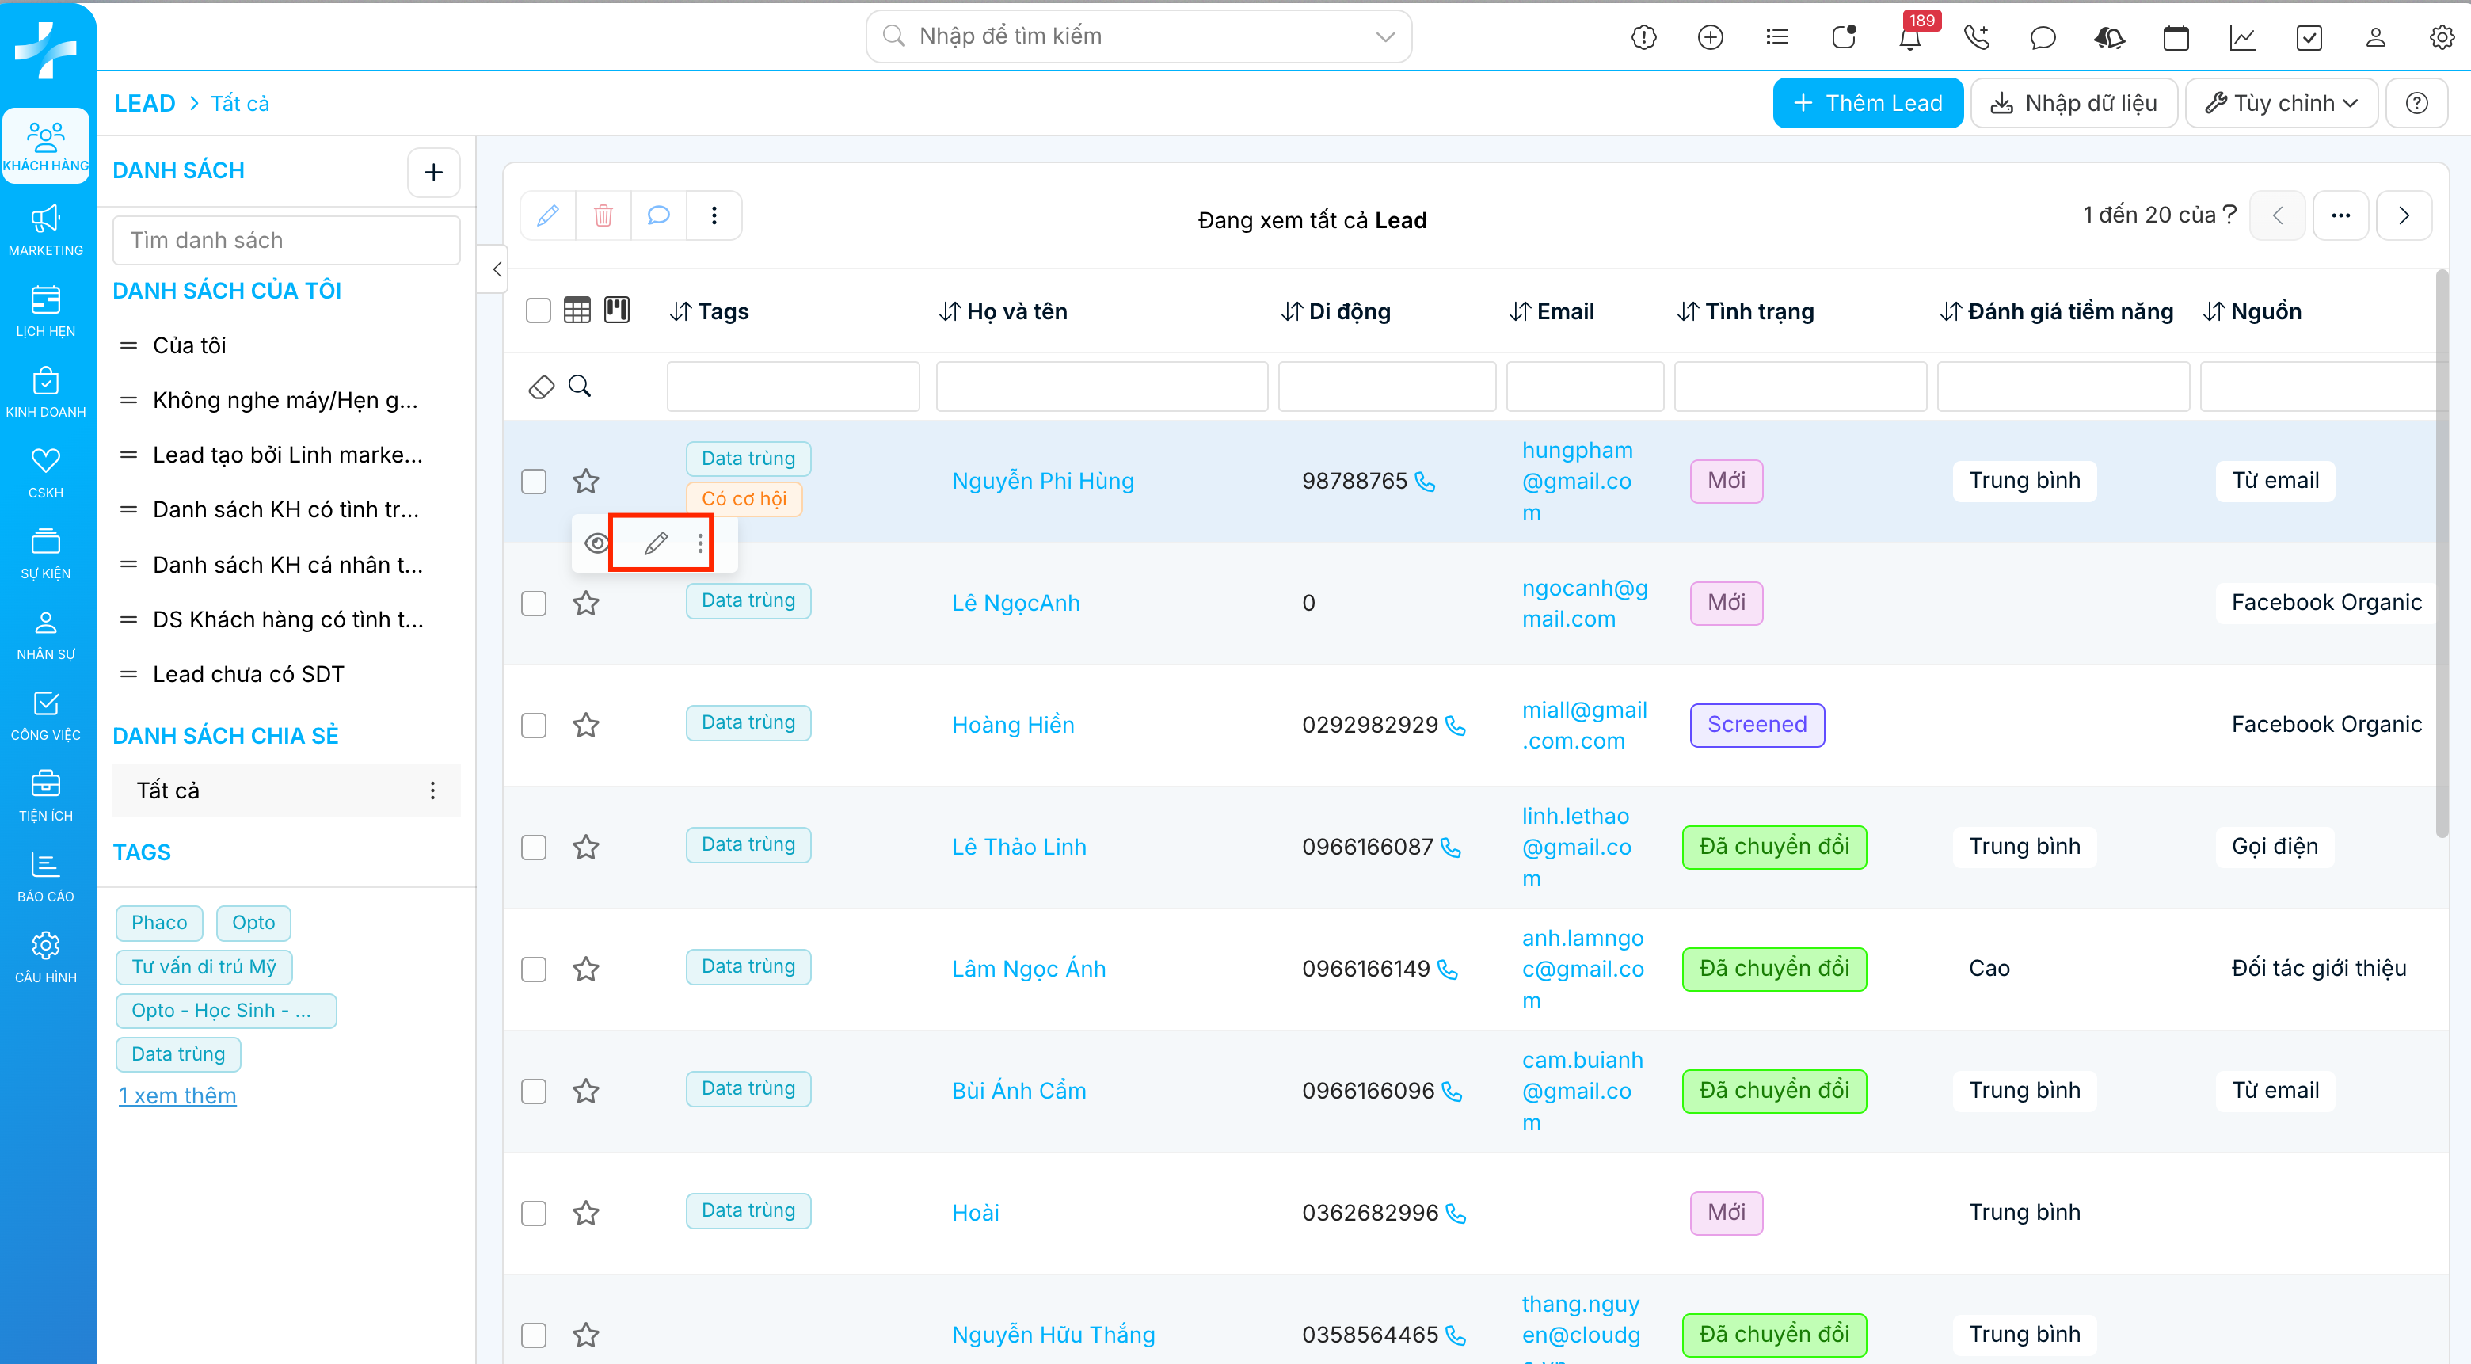Open search bar dropdown chevron
This screenshot has width=2471, height=1364.
1384,36
